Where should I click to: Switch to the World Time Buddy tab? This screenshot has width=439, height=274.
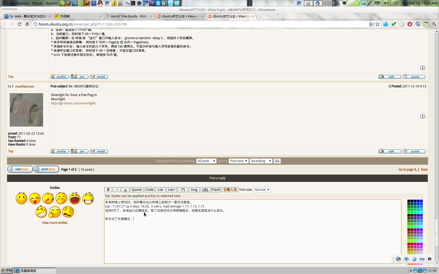click(129, 16)
